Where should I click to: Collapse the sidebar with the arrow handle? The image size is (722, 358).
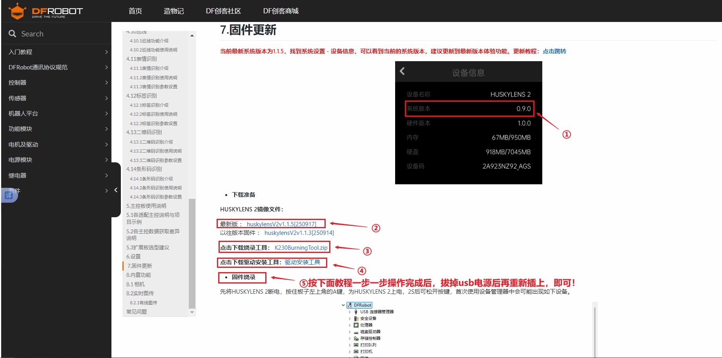tap(116, 190)
